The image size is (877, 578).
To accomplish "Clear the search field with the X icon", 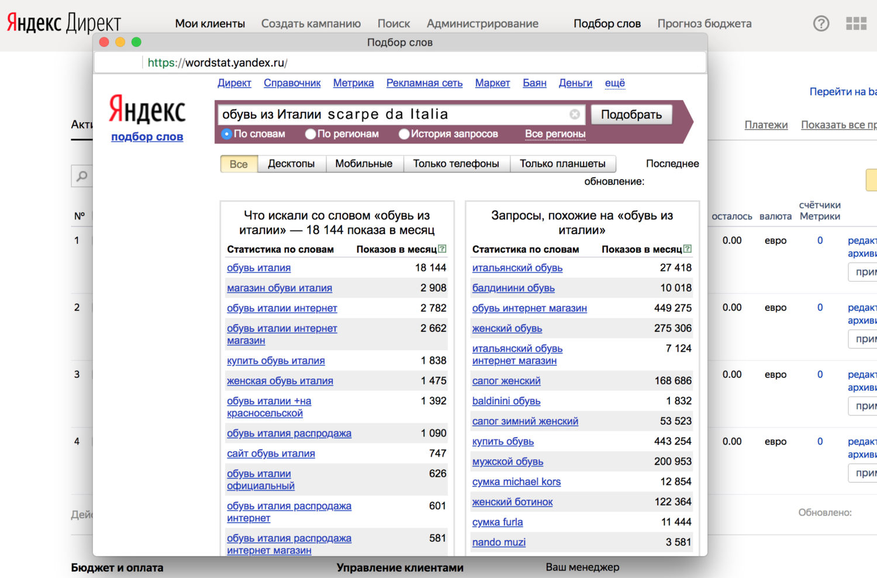I will 575,115.
